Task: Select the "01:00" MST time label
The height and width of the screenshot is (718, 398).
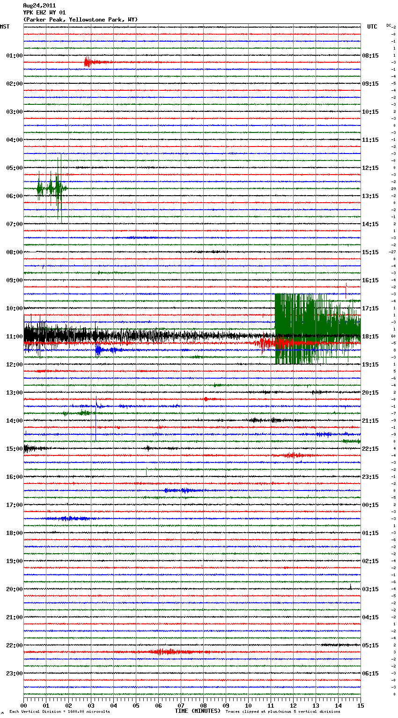Action: (14, 56)
